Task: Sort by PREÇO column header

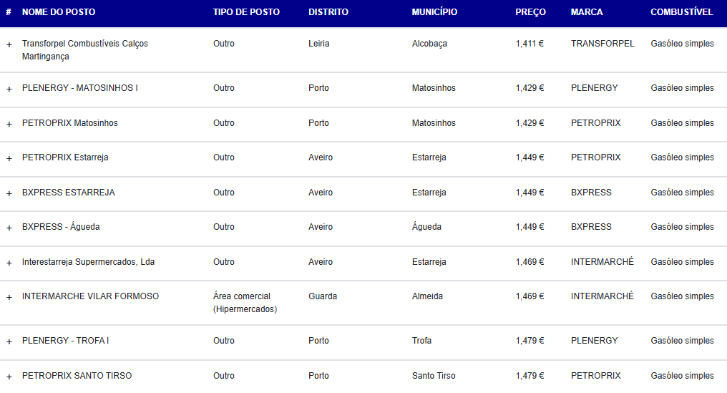Action: click(530, 12)
